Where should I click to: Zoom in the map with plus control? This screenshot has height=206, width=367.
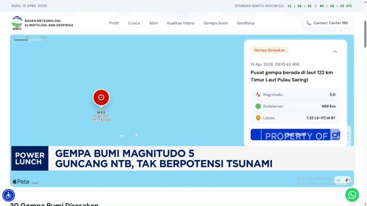(347, 180)
